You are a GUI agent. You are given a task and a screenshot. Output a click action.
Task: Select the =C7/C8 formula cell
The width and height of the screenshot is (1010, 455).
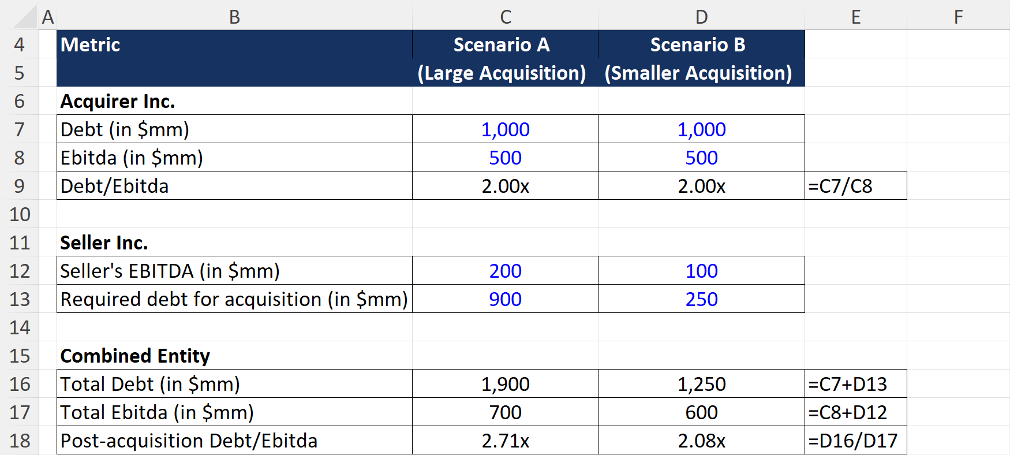(855, 186)
